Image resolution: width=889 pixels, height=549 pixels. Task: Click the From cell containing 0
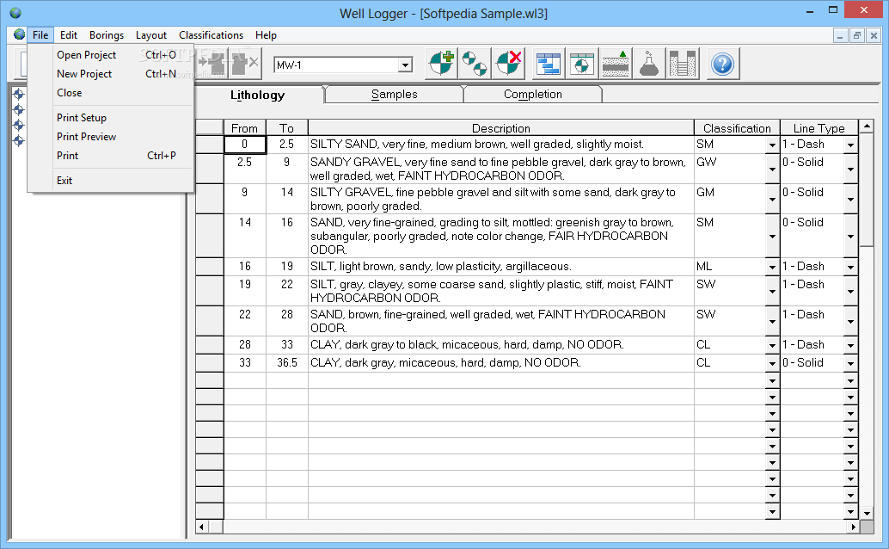[x=245, y=145]
